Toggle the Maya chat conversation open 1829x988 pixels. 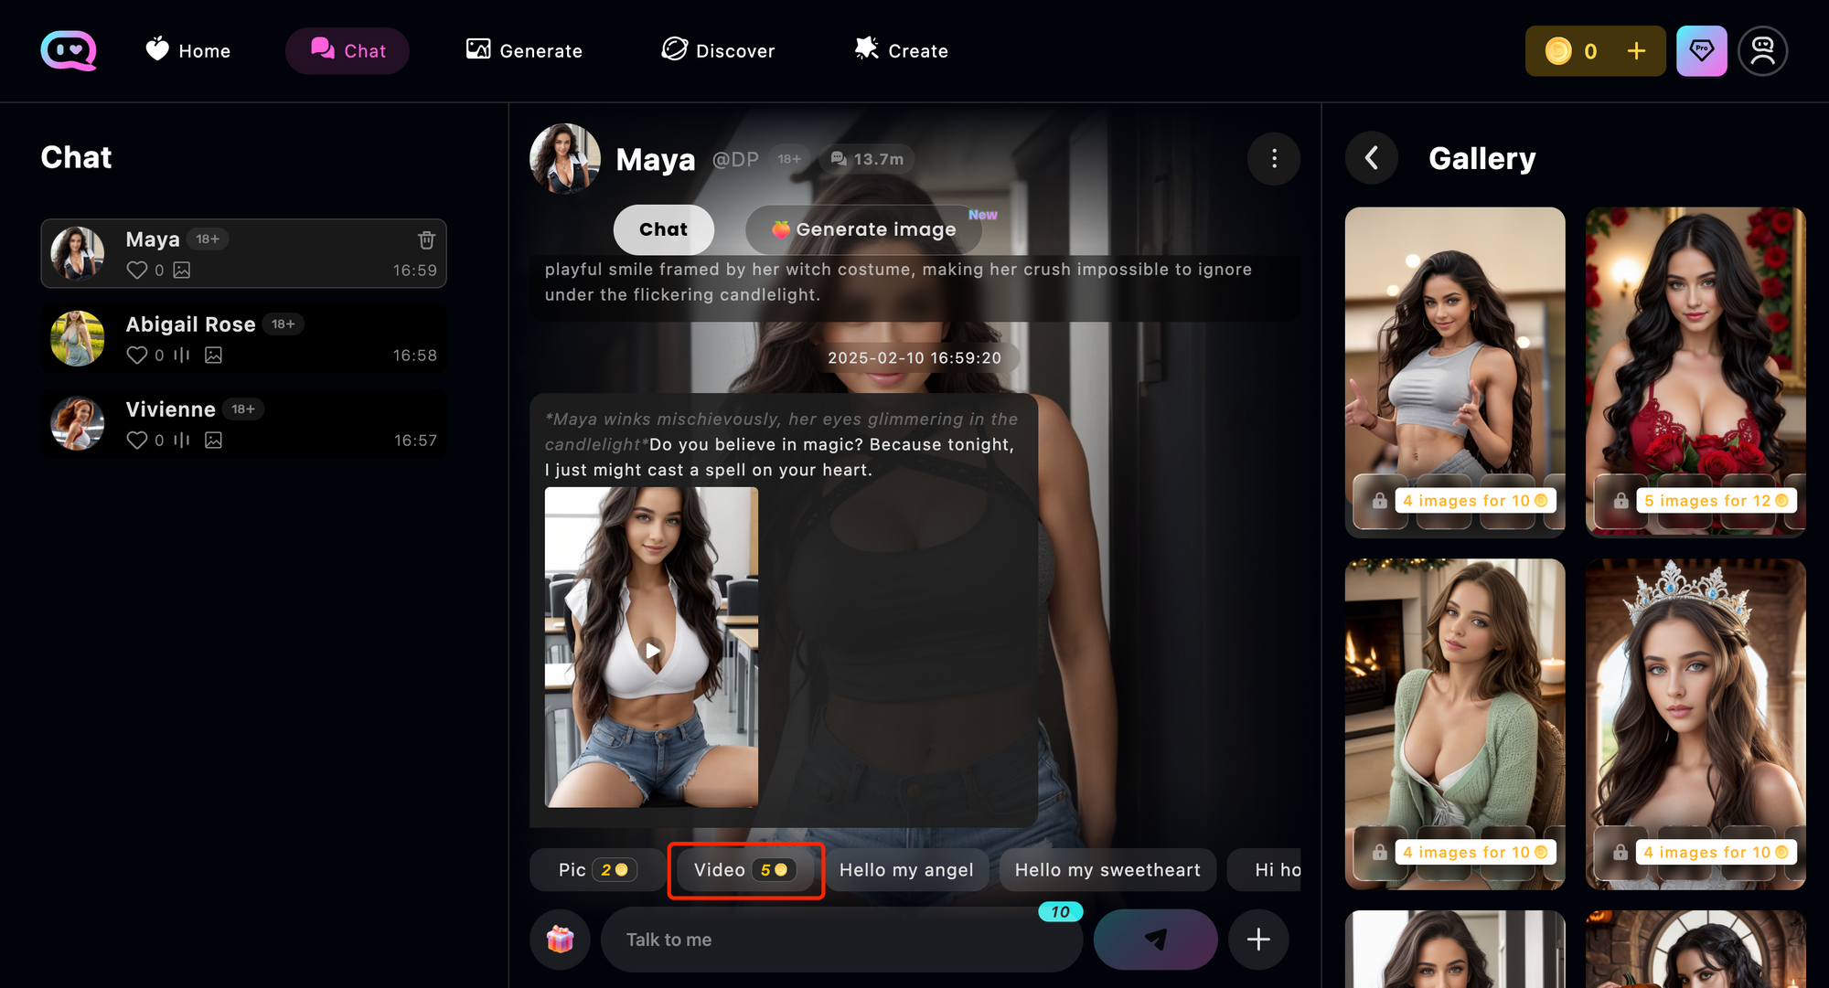(242, 253)
